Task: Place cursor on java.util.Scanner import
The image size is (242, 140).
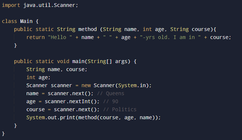Action: [x=49, y=5]
